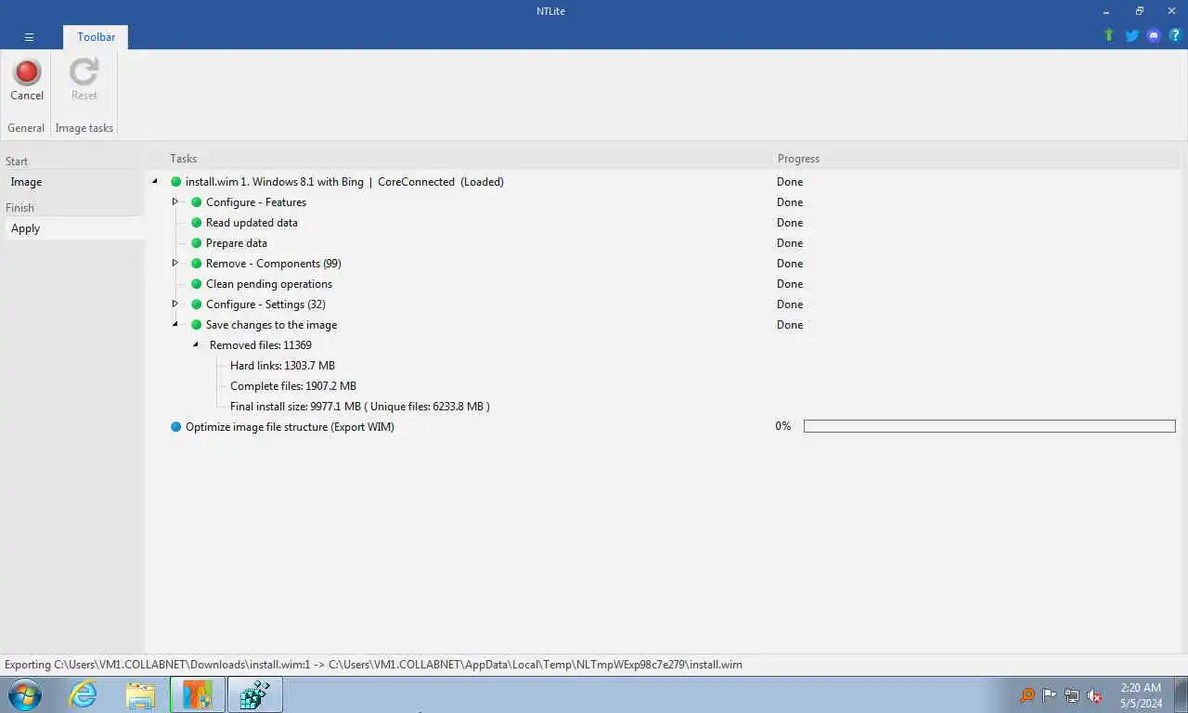Switch to the NTLite taskbar button

pos(198,694)
